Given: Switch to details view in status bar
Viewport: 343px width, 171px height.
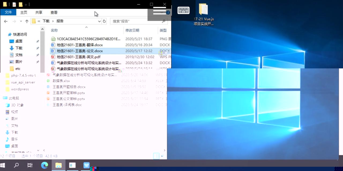Looking at the screenshot, I should 156,156.
